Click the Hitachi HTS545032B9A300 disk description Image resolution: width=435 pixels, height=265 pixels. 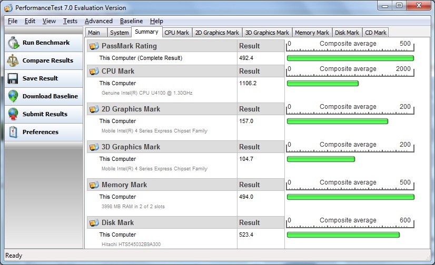click(131, 244)
